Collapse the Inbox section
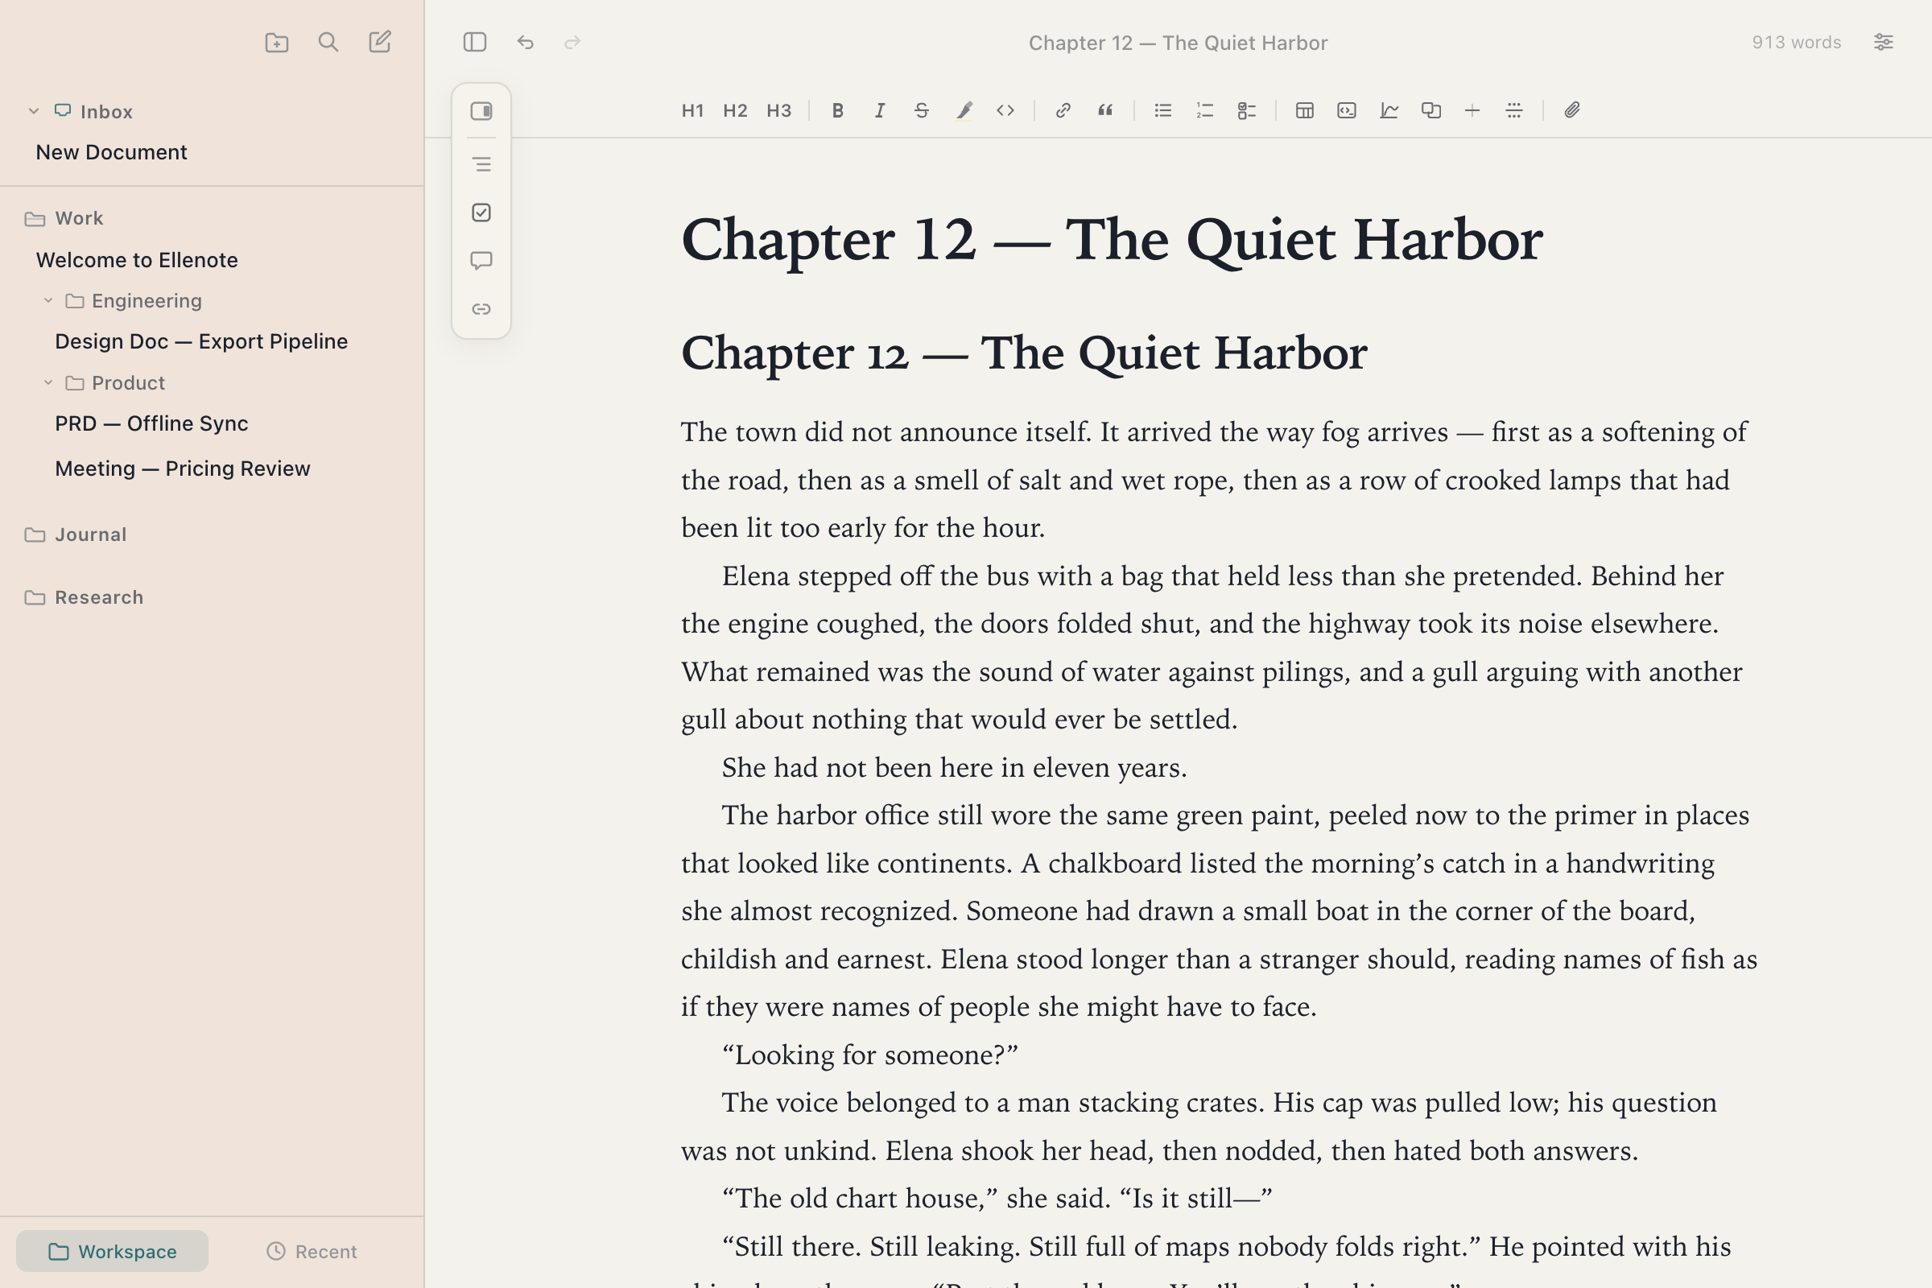1932x1288 pixels. pos(34,111)
